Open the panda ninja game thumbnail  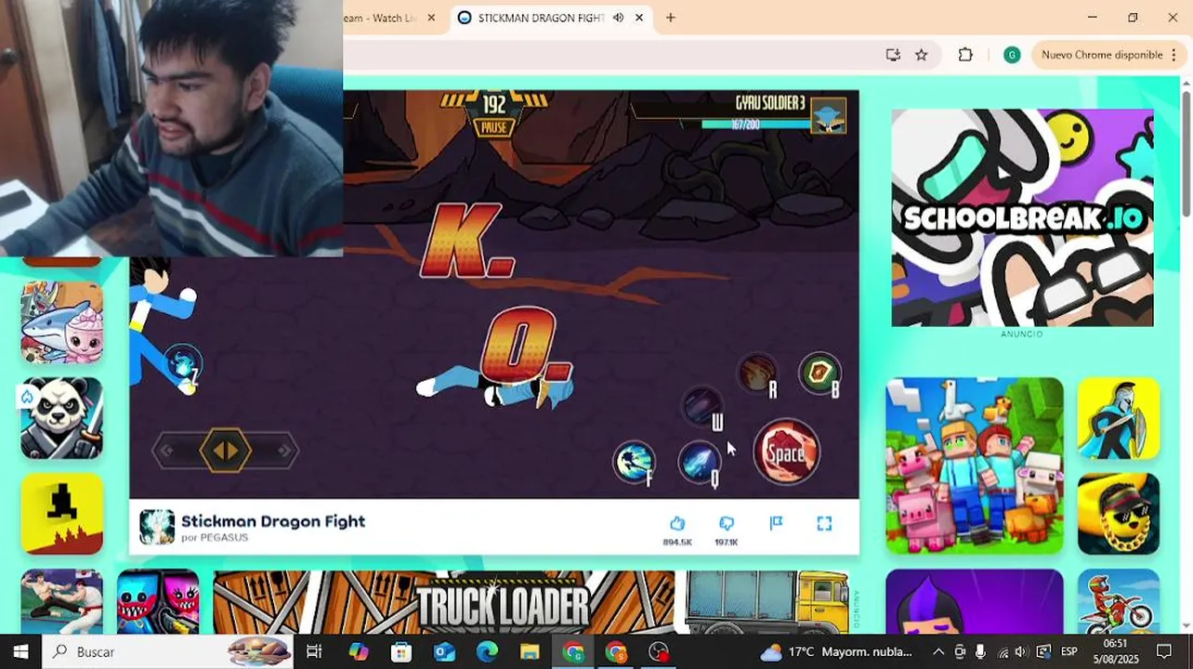point(62,418)
